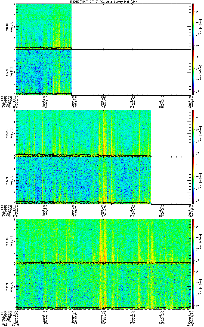The width and height of the screenshot is (204, 327).
Task: Click the 'THE B⊥ freq [Hz]' axis label
Action: 9,241
